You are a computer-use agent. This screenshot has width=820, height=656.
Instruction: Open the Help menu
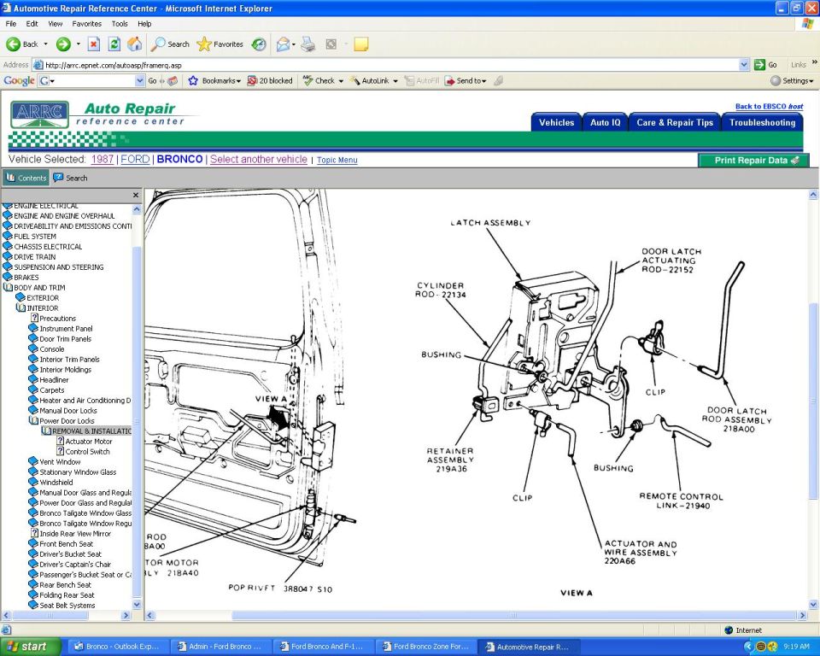(x=144, y=24)
